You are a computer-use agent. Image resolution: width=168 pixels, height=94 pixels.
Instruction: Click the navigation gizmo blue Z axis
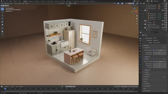coord(134,9)
